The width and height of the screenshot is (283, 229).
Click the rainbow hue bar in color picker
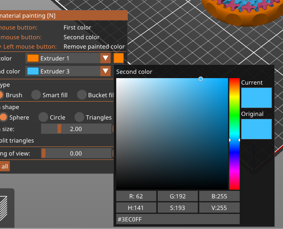click(234, 134)
